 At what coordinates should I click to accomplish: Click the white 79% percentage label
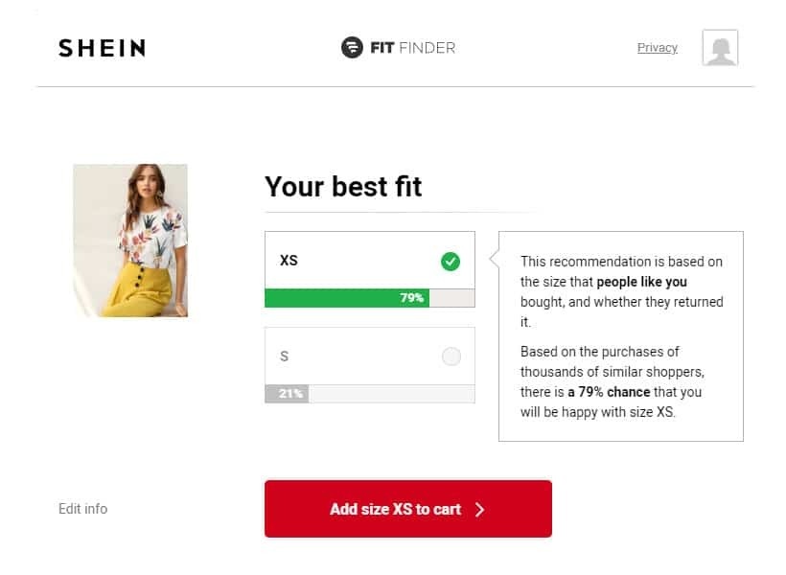[412, 298]
